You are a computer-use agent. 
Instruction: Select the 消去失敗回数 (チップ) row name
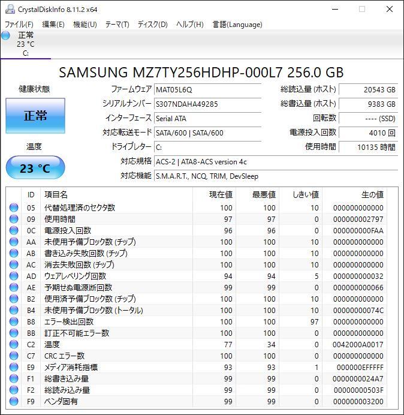coord(79,264)
